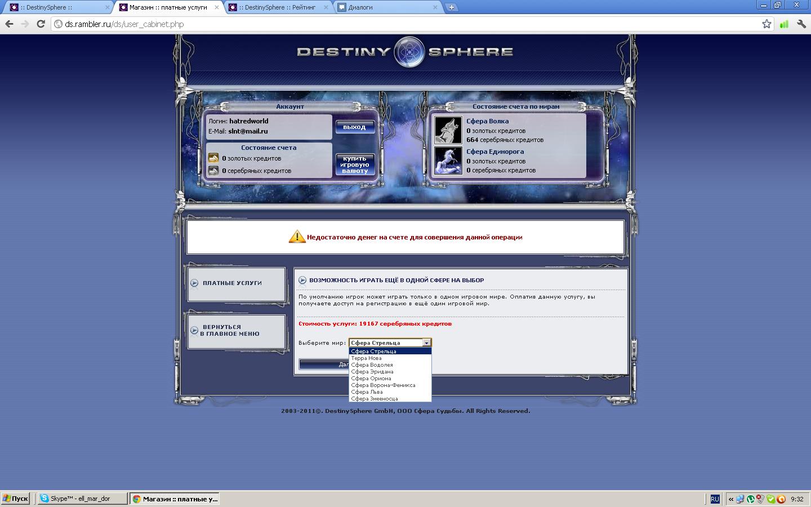Go back with browser back arrow
Image resolution: width=811 pixels, height=507 pixels.
pos(9,24)
